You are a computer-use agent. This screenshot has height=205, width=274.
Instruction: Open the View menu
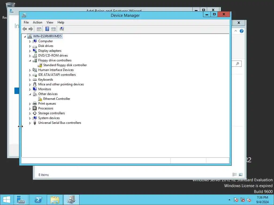[50, 22]
